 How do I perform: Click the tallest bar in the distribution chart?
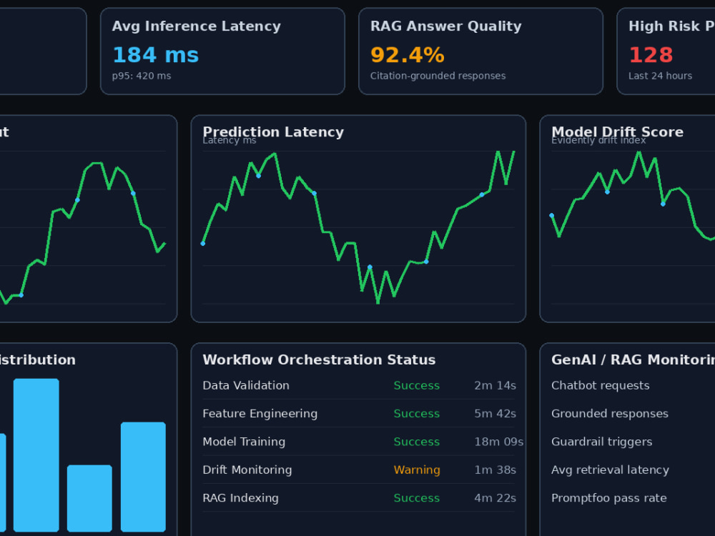coord(36,455)
